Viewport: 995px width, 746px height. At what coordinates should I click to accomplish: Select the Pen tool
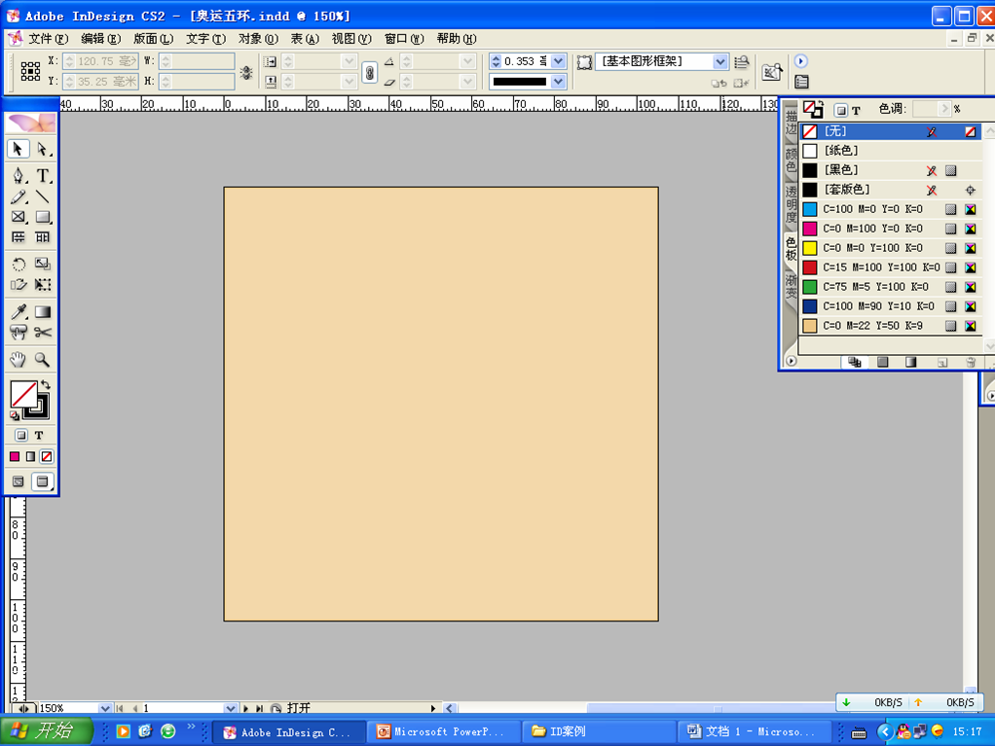[x=18, y=176]
